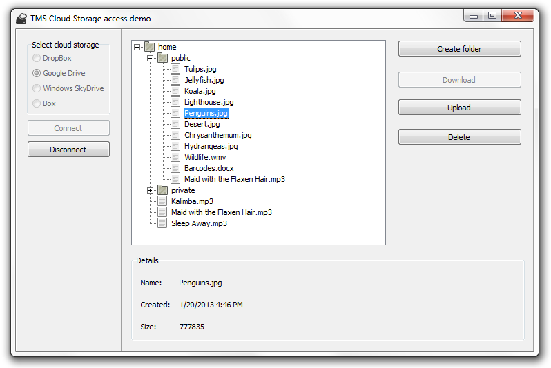Click the file icon beside Barcodes.docx
The image size is (551, 368).
click(x=175, y=168)
